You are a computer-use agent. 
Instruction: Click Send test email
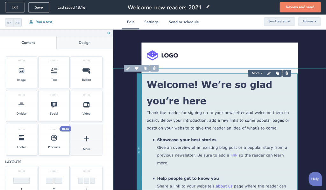coord(279,21)
